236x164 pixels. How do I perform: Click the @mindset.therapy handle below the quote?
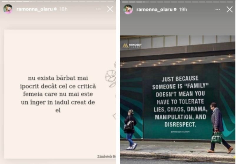(180, 132)
